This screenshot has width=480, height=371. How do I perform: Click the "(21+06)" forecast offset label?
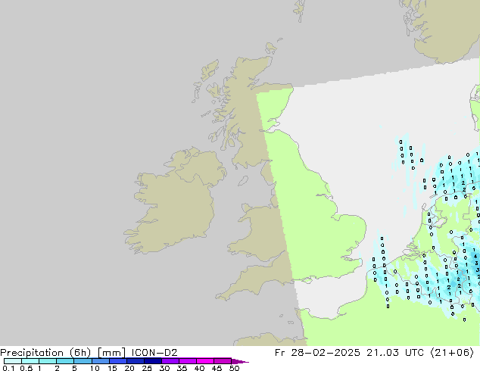coord(453,352)
